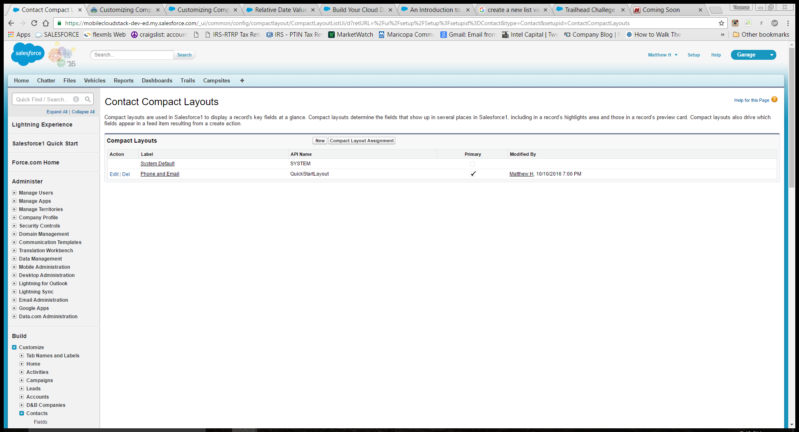Expand the Manage Users tree node
This screenshot has width=799, height=432.
click(x=14, y=193)
